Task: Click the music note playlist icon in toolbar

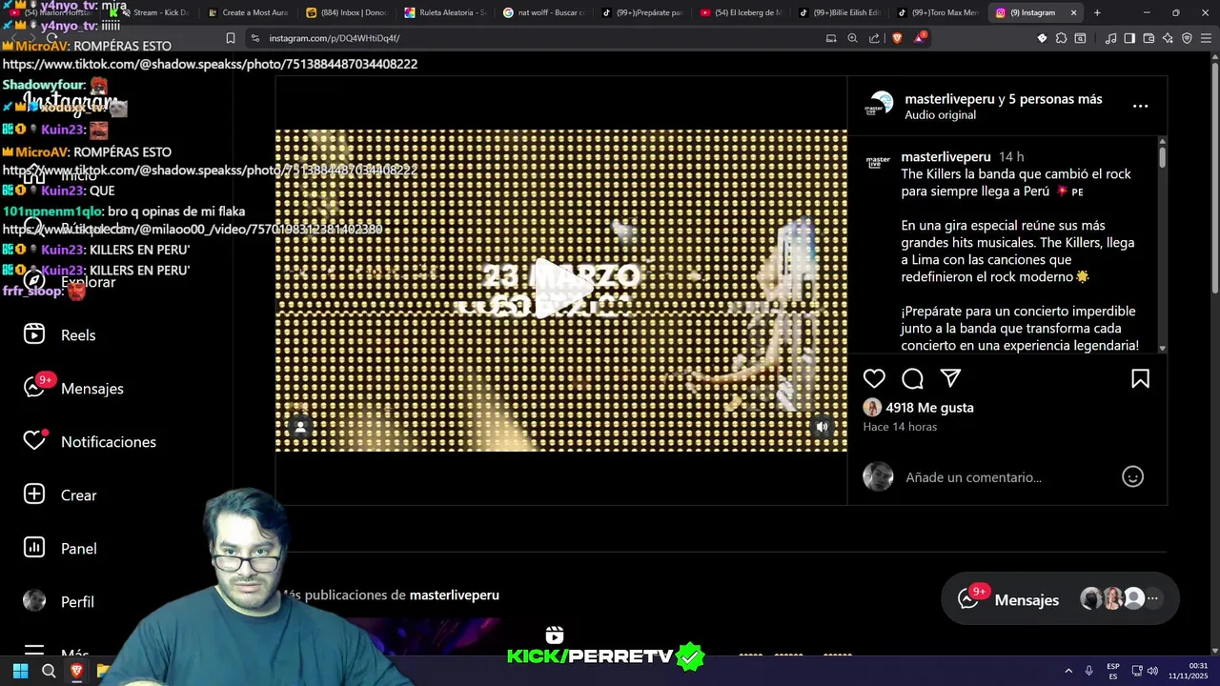Action: point(1110,38)
